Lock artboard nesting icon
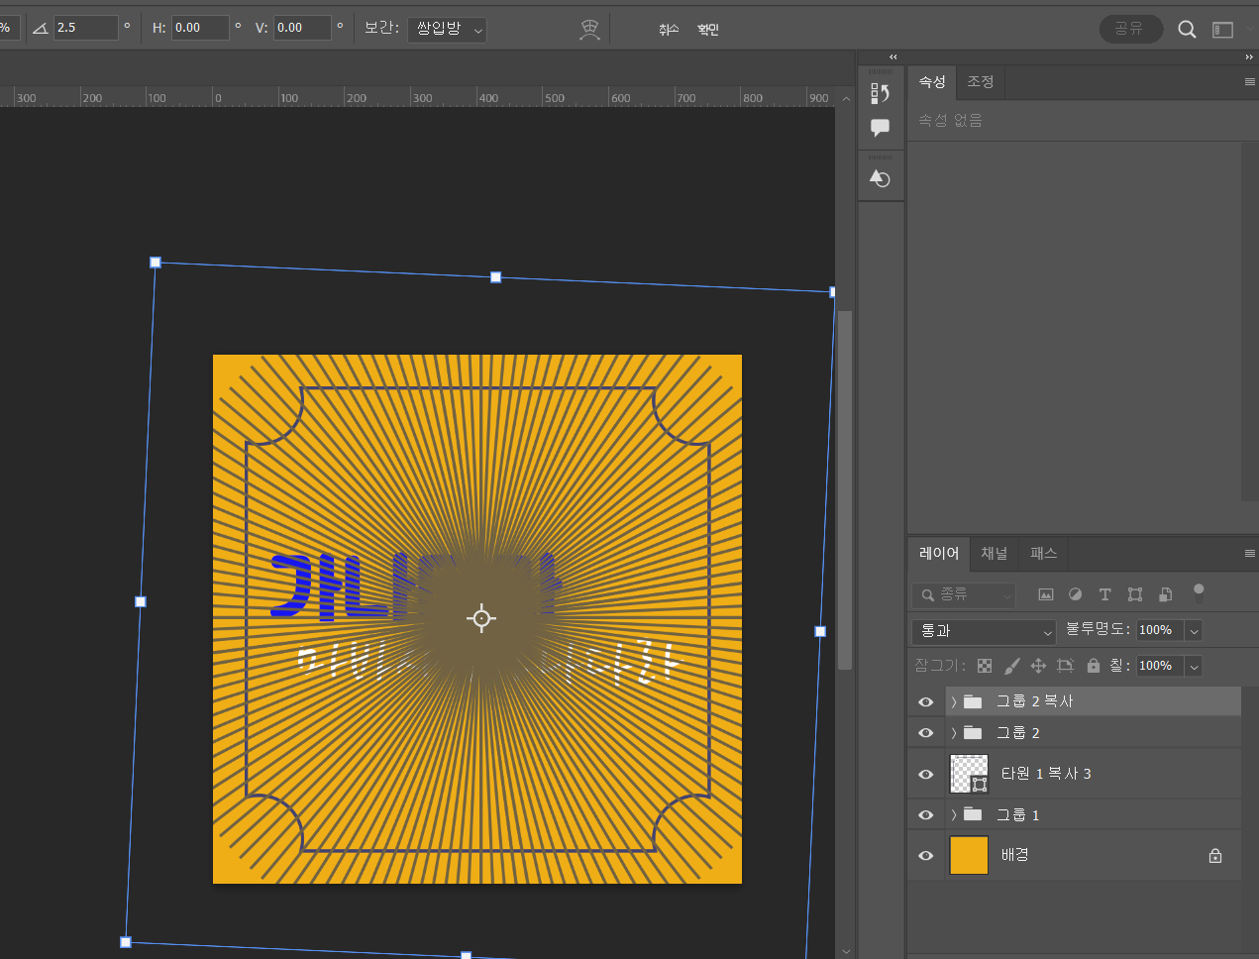The image size is (1259, 959). pyautogui.click(x=1065, y=666)
